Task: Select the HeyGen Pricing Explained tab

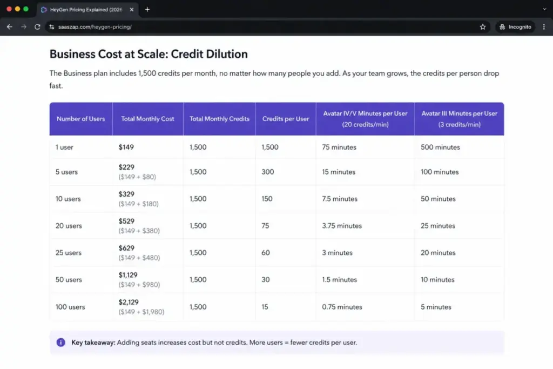Action: 87,10
